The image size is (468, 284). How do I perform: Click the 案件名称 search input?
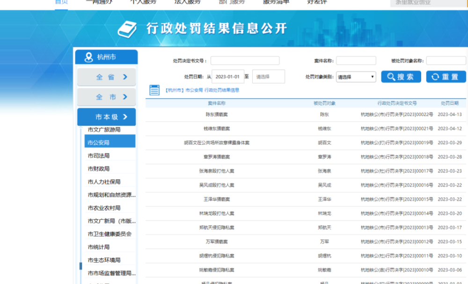pos(356,61)
